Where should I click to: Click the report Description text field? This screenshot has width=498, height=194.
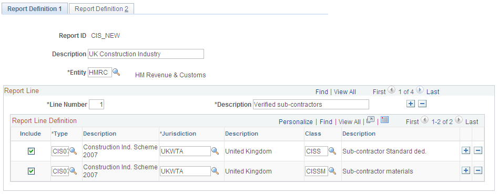(146, 54)
